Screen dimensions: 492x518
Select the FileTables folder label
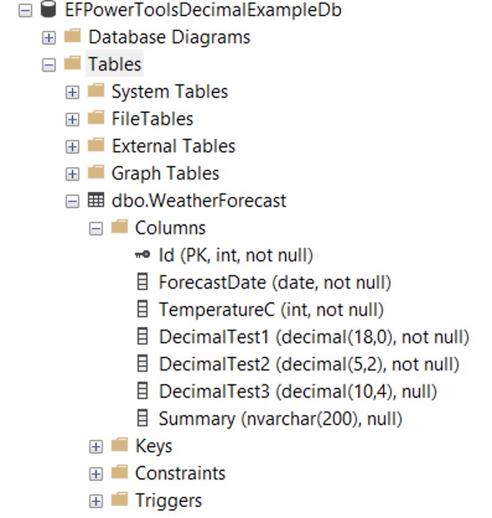click(152, 118)
